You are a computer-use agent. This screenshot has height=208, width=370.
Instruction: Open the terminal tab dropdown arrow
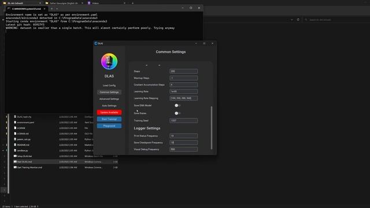coord(57,9)
